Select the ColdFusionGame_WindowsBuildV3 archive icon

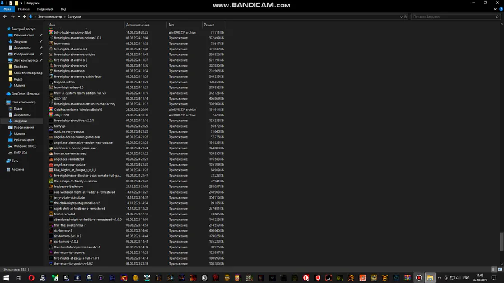(x=51, y=110)
